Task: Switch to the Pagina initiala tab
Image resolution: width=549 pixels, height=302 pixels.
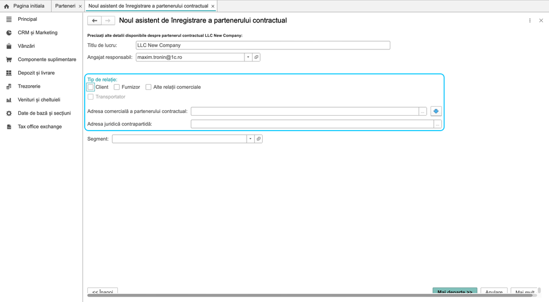Action: (25, 6)
